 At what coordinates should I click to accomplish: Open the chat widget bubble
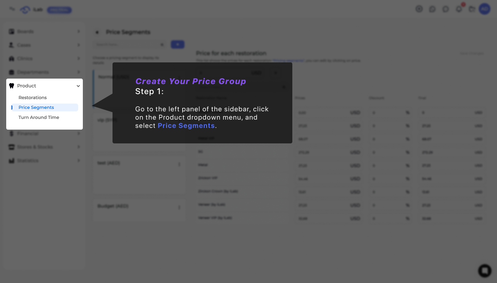tap(485, 271)
